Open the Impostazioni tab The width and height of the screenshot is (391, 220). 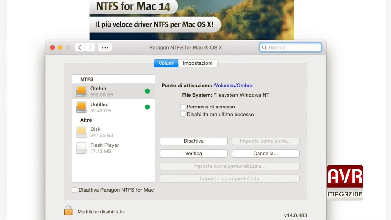point(198,63)
